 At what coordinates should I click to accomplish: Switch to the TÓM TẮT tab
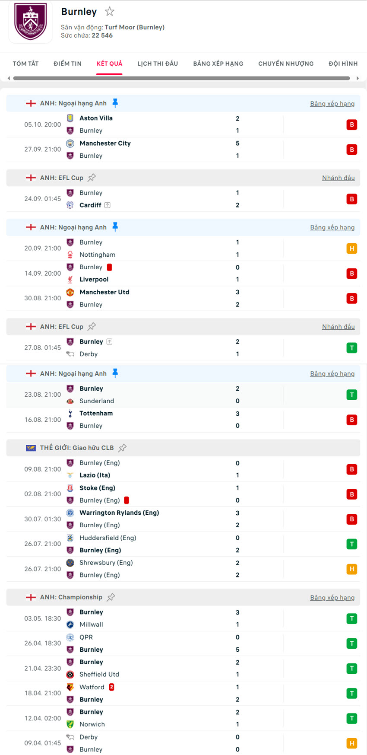coord(25,64)
